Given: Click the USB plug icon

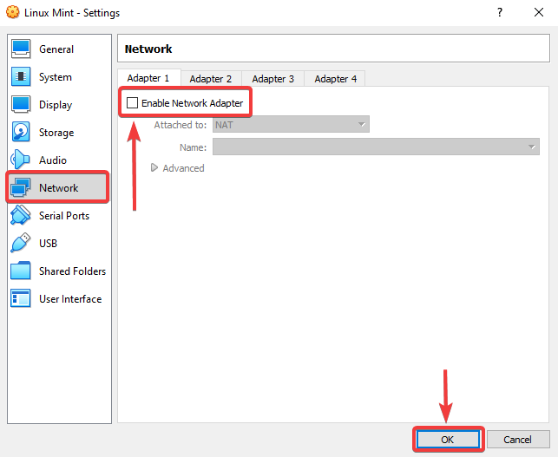Looking at the screenshot, I should pyautogui.click(x=21, y=243).
